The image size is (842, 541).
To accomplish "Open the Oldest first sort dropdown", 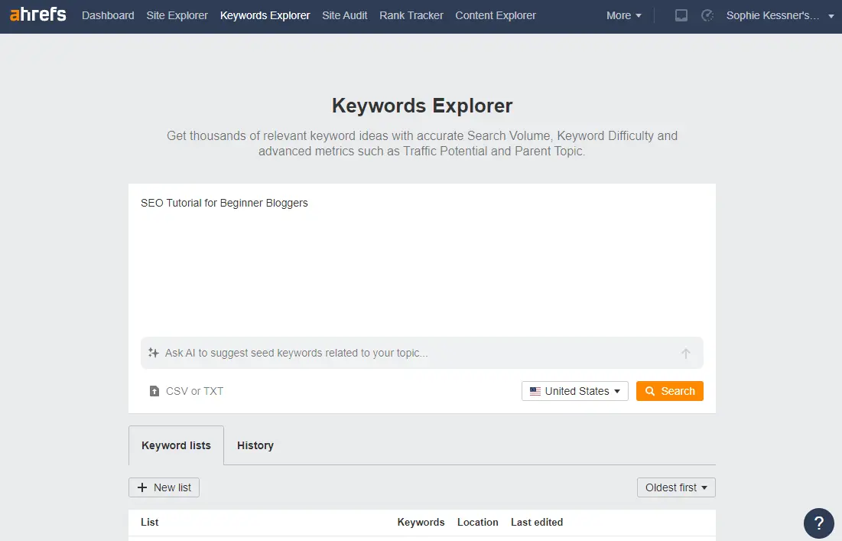I will tap(676, 487).
